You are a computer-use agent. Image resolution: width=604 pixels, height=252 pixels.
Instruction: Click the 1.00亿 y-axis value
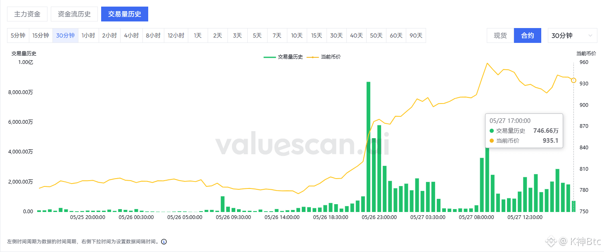coord(25,62)
